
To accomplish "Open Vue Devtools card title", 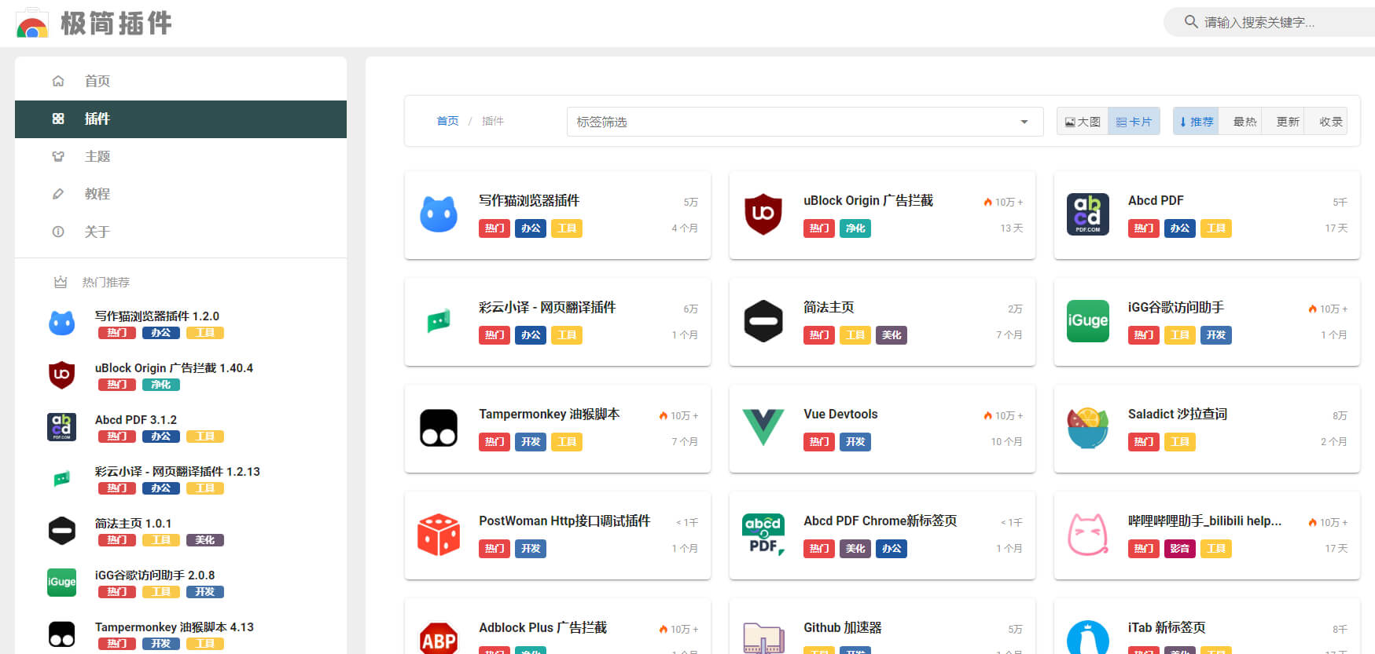I will point(840,414).
